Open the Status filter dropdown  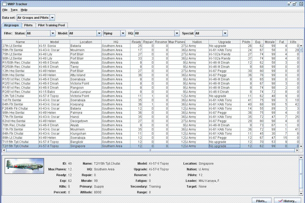point(53,33)
